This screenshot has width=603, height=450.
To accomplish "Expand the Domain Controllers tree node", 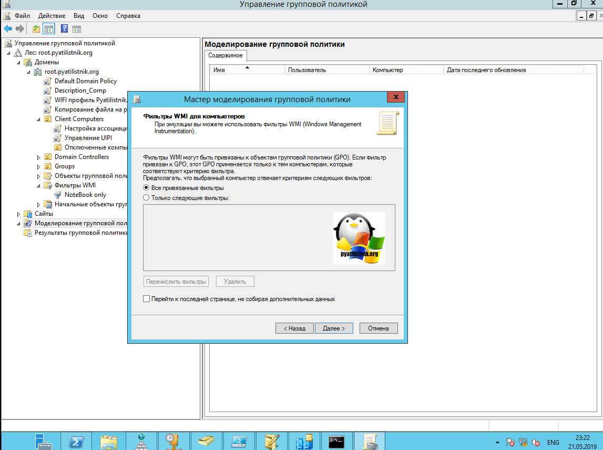I will pyautogui.click(x=39, y=157).
